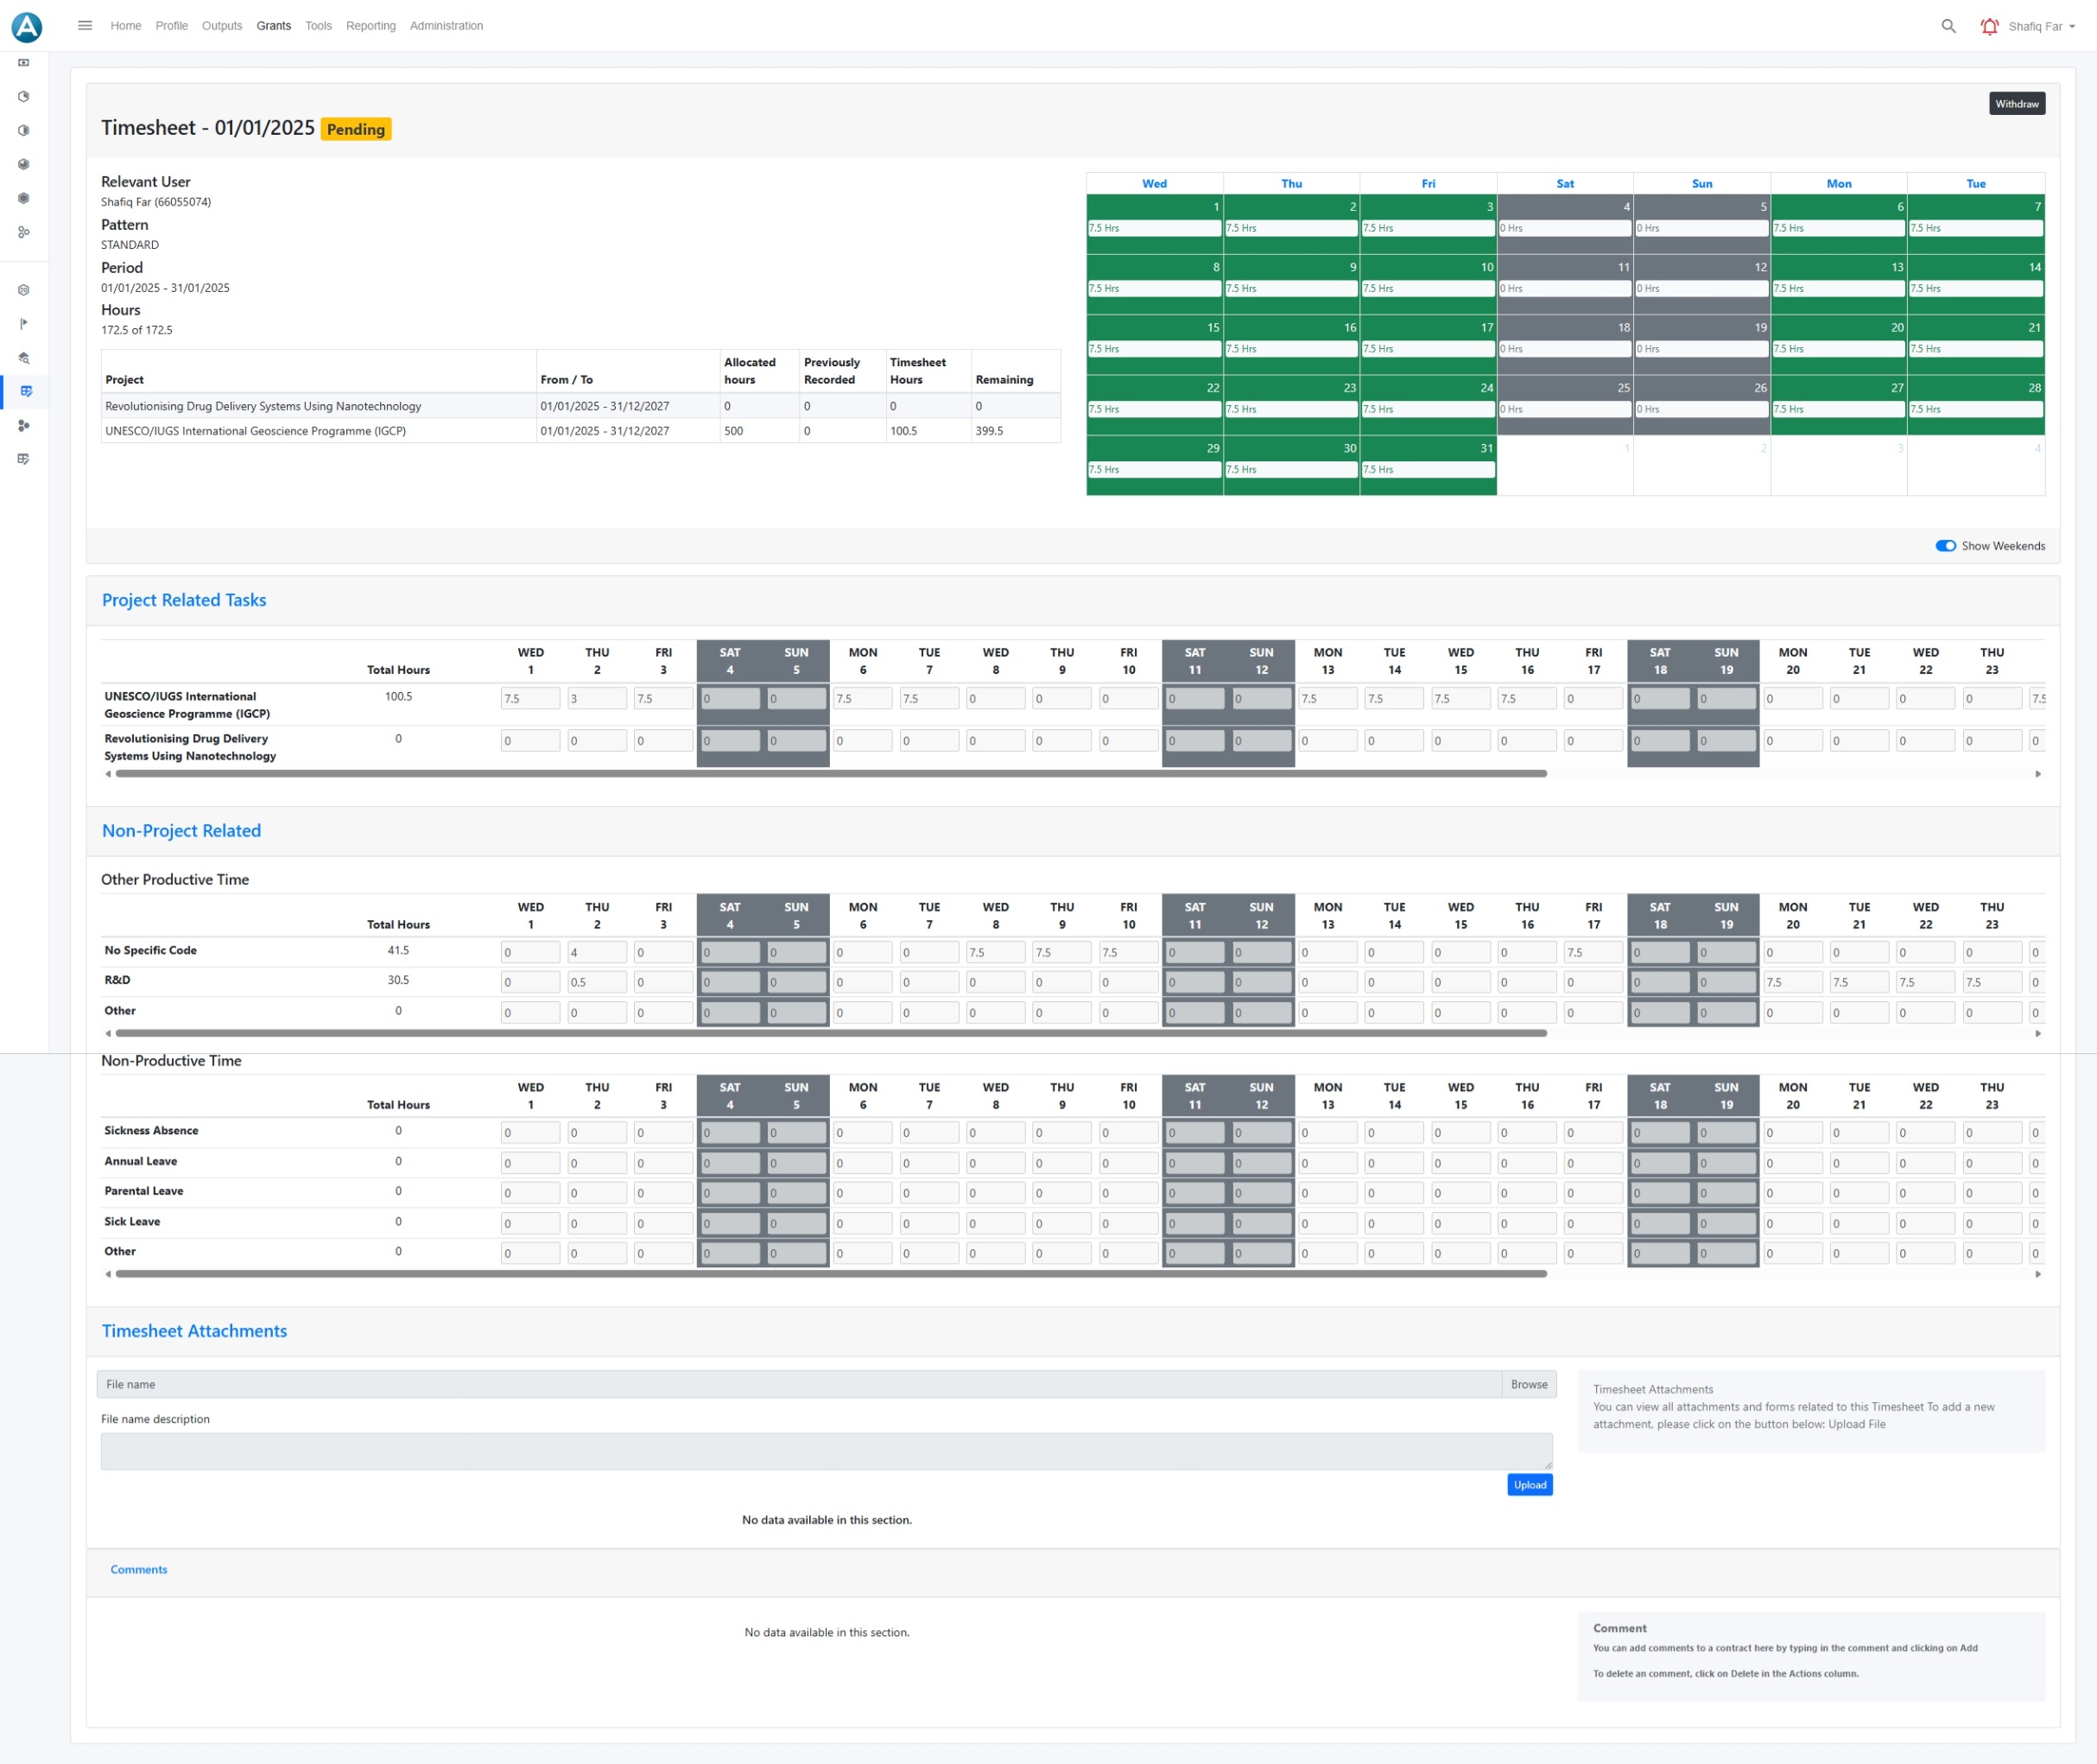Open the search magnifier icon
Viewport: 2097px width, 1764px height.
pyautogui.click(x=1948, y=26)
